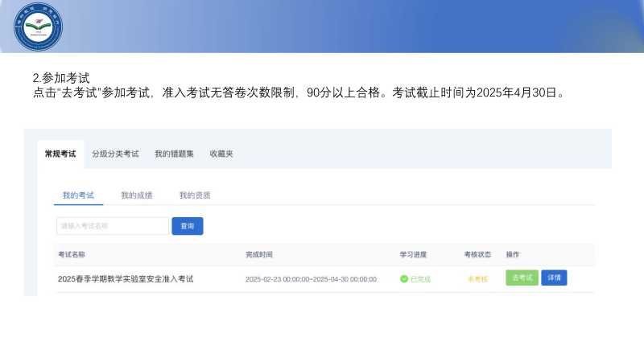Image resolution: width=644 pixels, height=362 pixels.
Task: Click the 考核状态 column header
Action: [x=477, y=254]
